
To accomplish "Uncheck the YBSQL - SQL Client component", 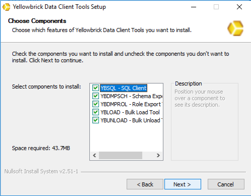I will [95, 88].
